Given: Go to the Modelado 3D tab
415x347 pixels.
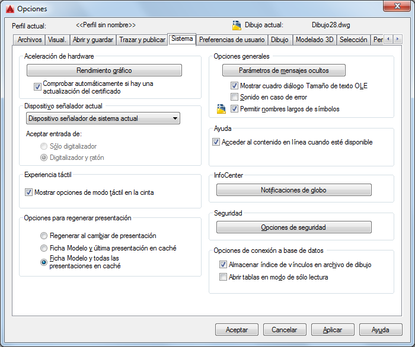Looking at the screenshot, I should coord(314,40).
